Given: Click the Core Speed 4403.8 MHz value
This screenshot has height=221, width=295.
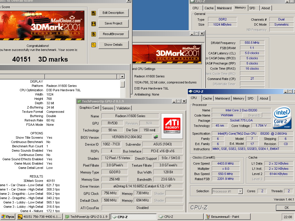Looking at the screenshot, I should click(225, 163).
